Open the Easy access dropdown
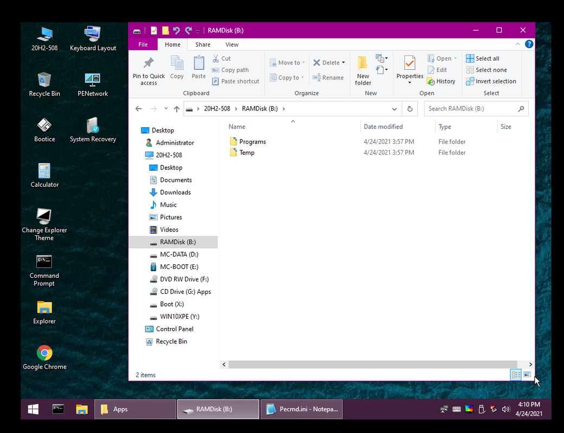 pos(382,70)
